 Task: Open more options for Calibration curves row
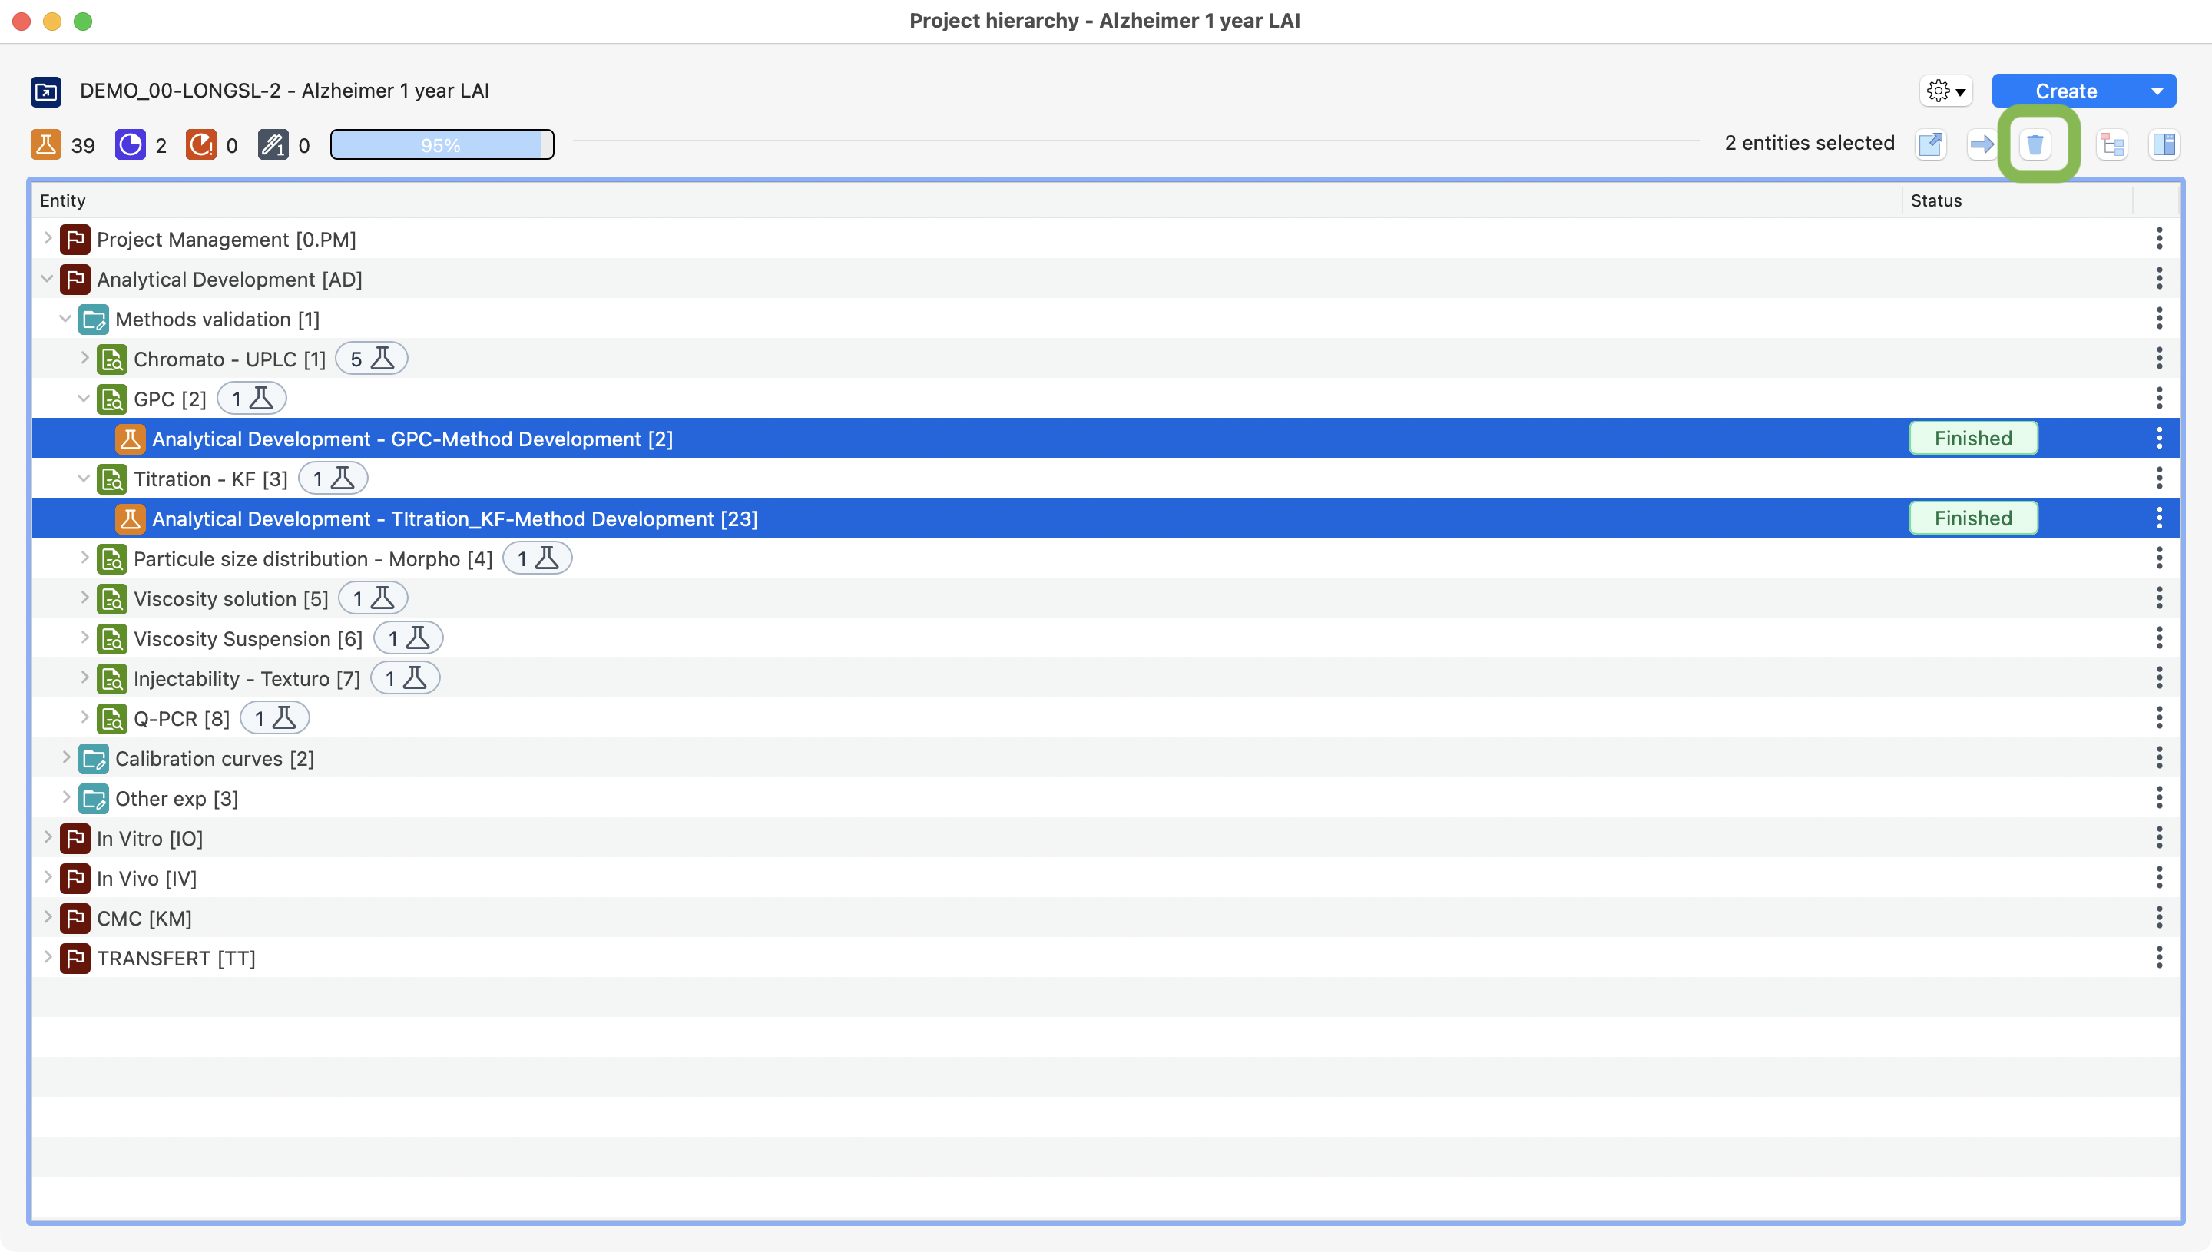coord(2159,757)
